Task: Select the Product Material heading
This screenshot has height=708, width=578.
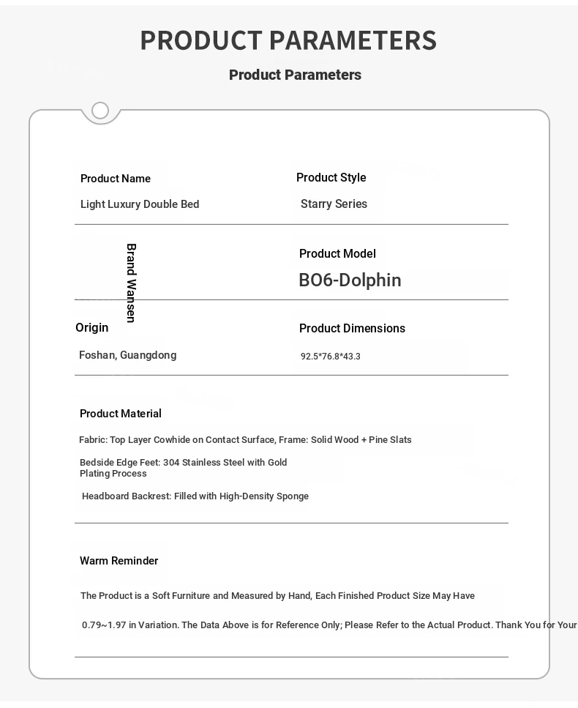Action: [x=121, y=414]
